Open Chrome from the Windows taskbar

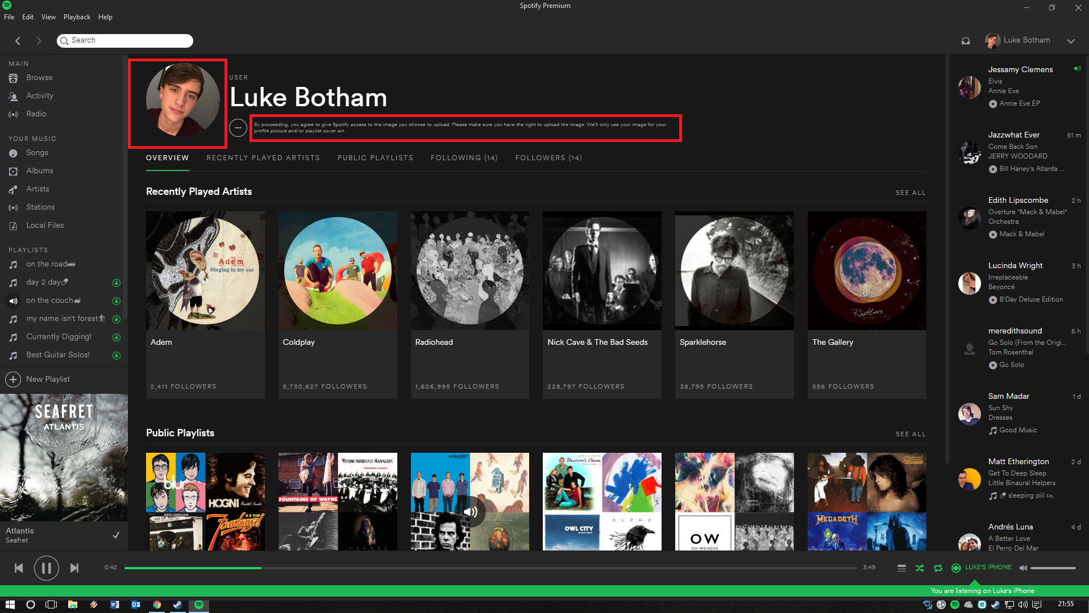point(157,605)
